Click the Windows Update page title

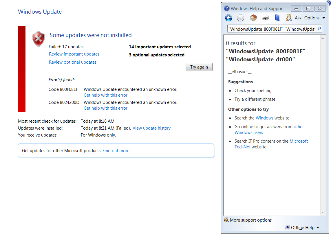tap(40, 12)
